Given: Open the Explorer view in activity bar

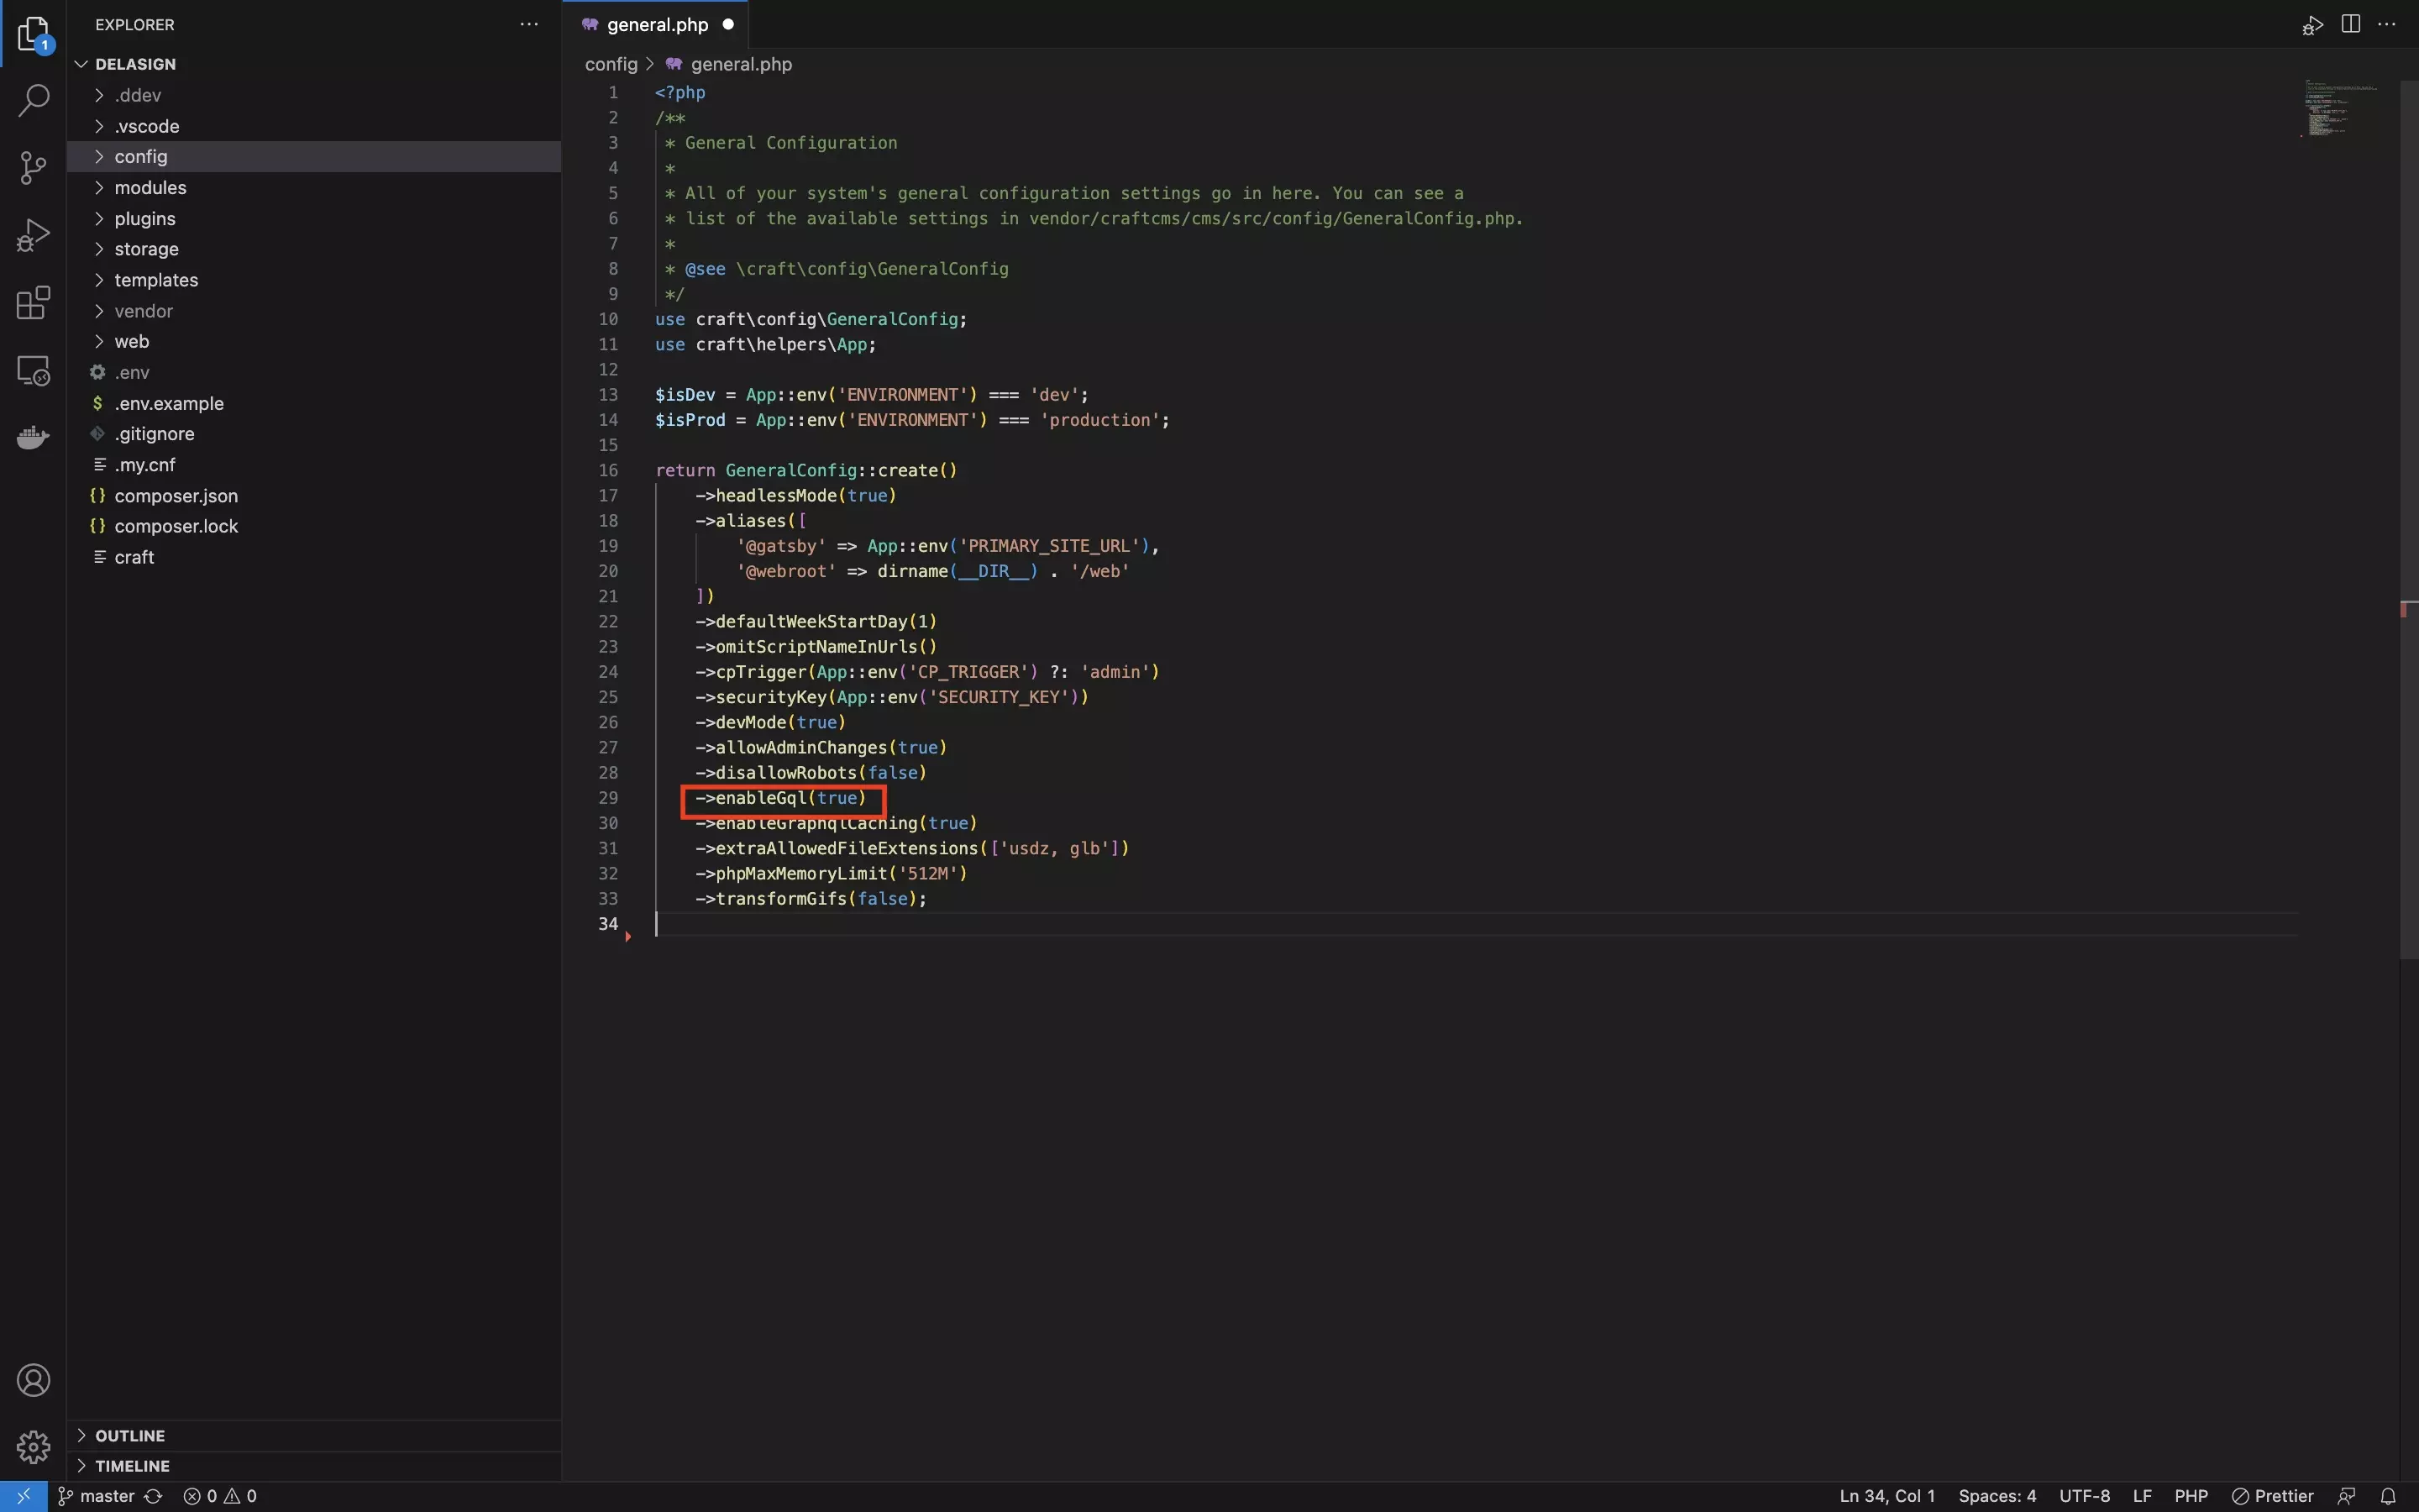Looking at the screenshot, I should coord(33,33).
